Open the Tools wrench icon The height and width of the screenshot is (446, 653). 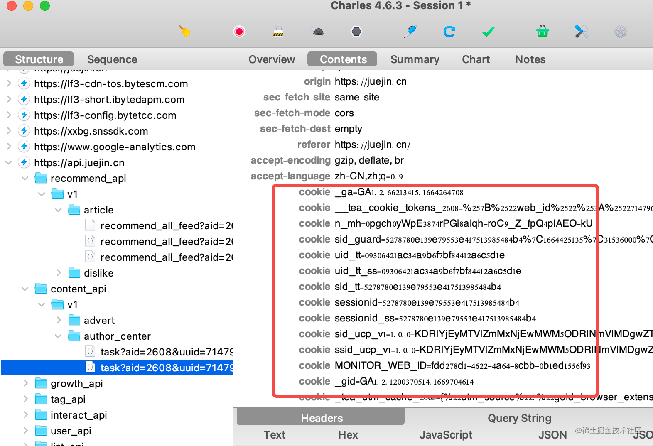coord(582,32)
